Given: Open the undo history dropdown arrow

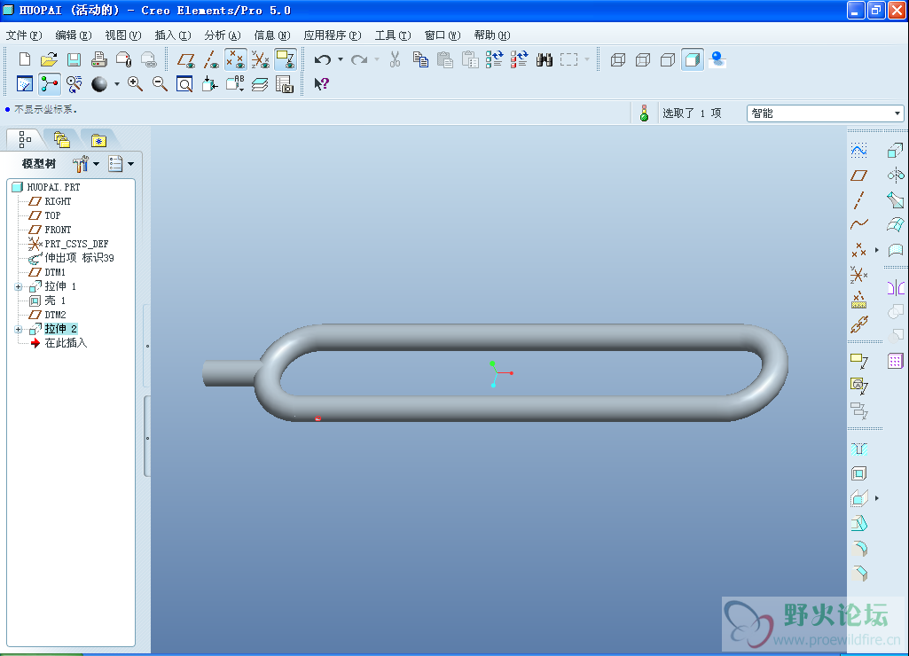Looking at the screenshot, I should coord(341,59).
